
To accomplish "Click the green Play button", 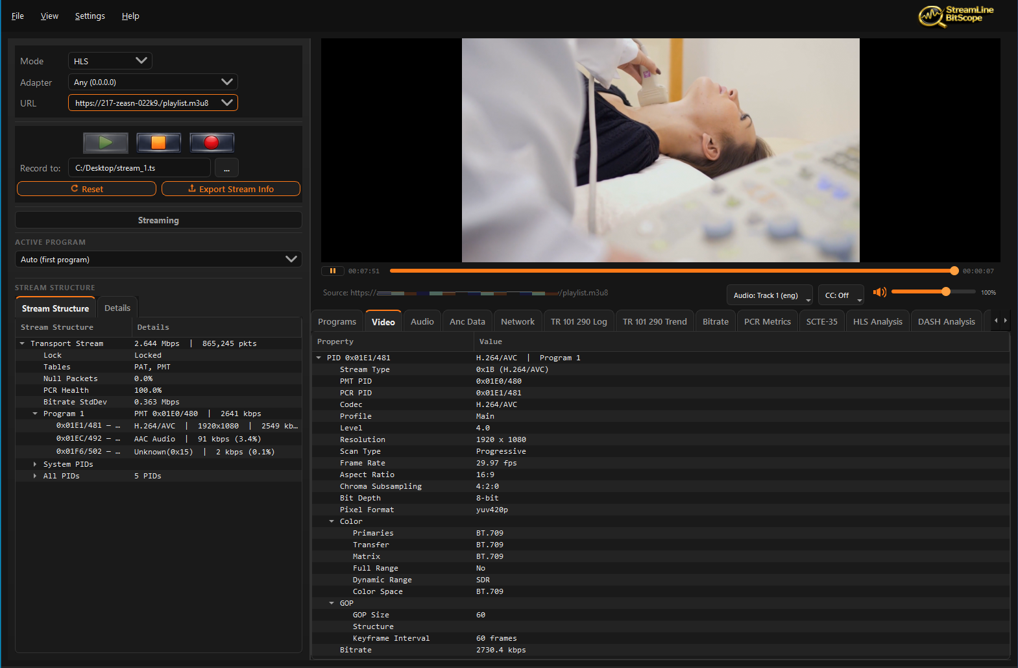I will 106,142.
